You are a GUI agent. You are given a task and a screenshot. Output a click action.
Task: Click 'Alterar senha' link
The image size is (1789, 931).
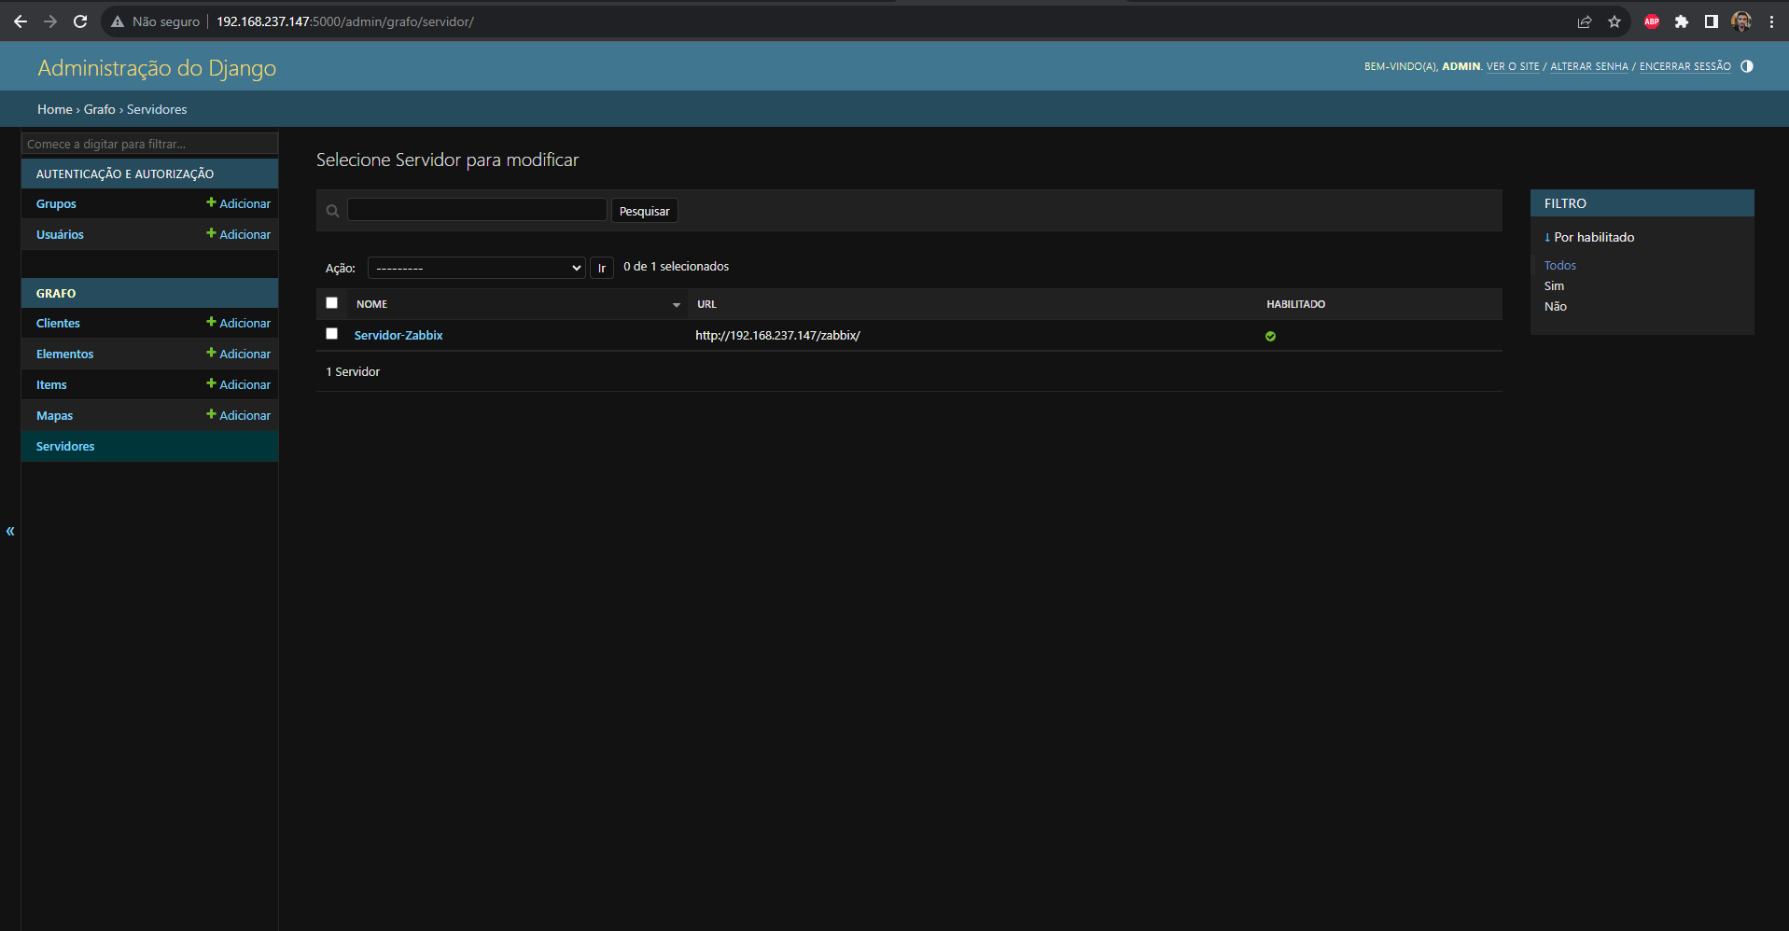[1589, 66]
